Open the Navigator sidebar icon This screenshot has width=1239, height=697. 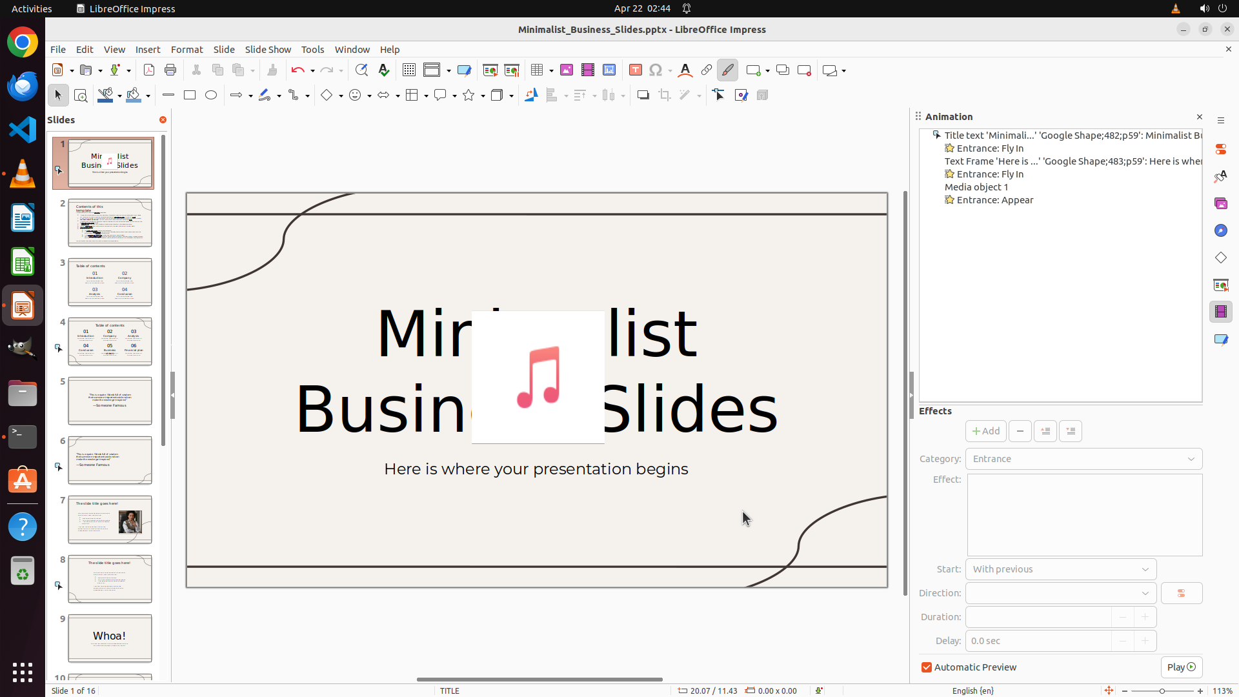[1220, 231]
